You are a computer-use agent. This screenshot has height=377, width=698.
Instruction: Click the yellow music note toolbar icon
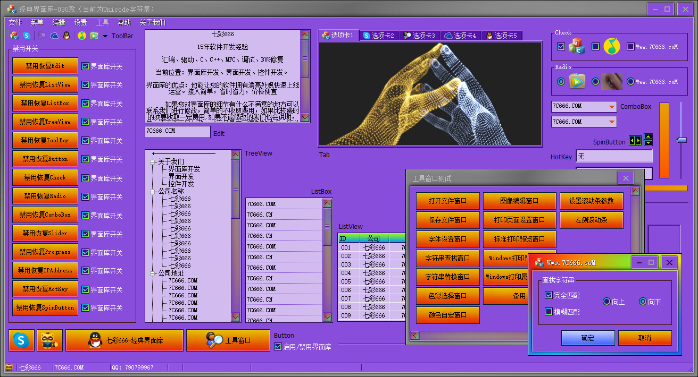pos(81,36)
